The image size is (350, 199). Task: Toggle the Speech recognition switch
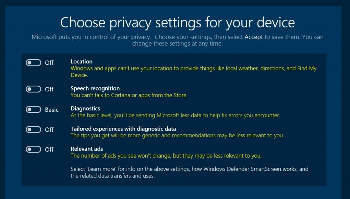(x=33, y=89)
